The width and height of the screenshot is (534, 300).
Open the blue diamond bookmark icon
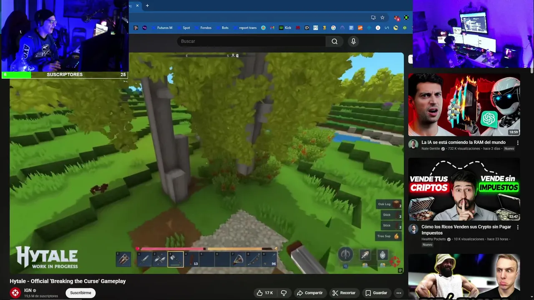pyautogui.click(x=369, y=28)
